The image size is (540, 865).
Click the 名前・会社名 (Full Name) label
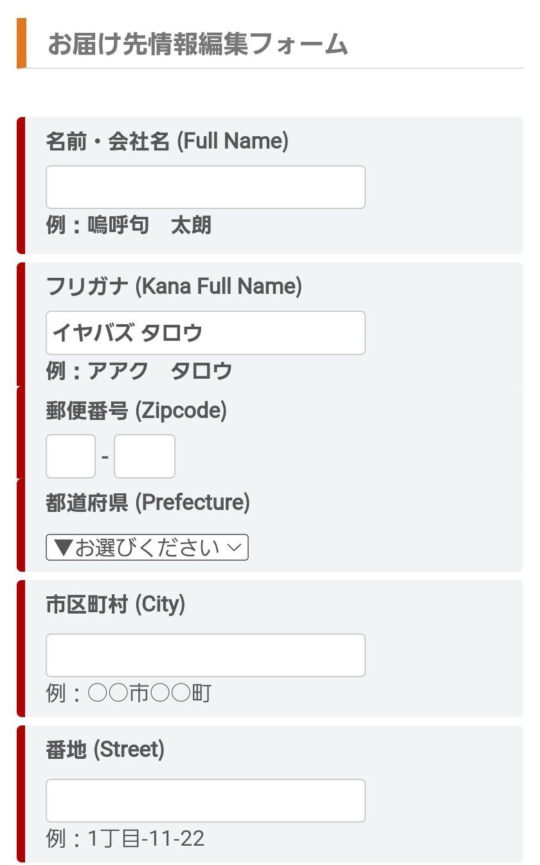point(167,141)
